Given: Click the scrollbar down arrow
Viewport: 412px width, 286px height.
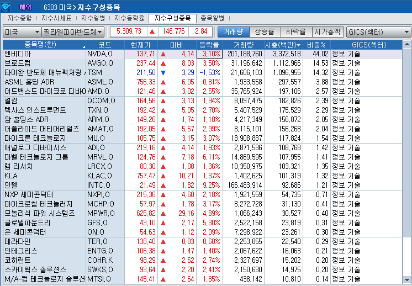Looking at the screenshot, I should (406, 280).
